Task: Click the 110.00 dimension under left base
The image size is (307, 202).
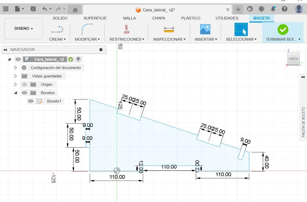Action: click(x=117, y=177)
